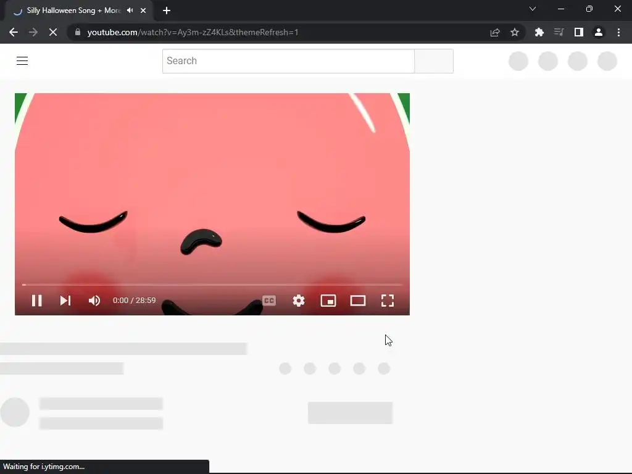The width and height of the screenshot is (632, 474).
Task: Mute the video player volume
Action: pos(94,301)
